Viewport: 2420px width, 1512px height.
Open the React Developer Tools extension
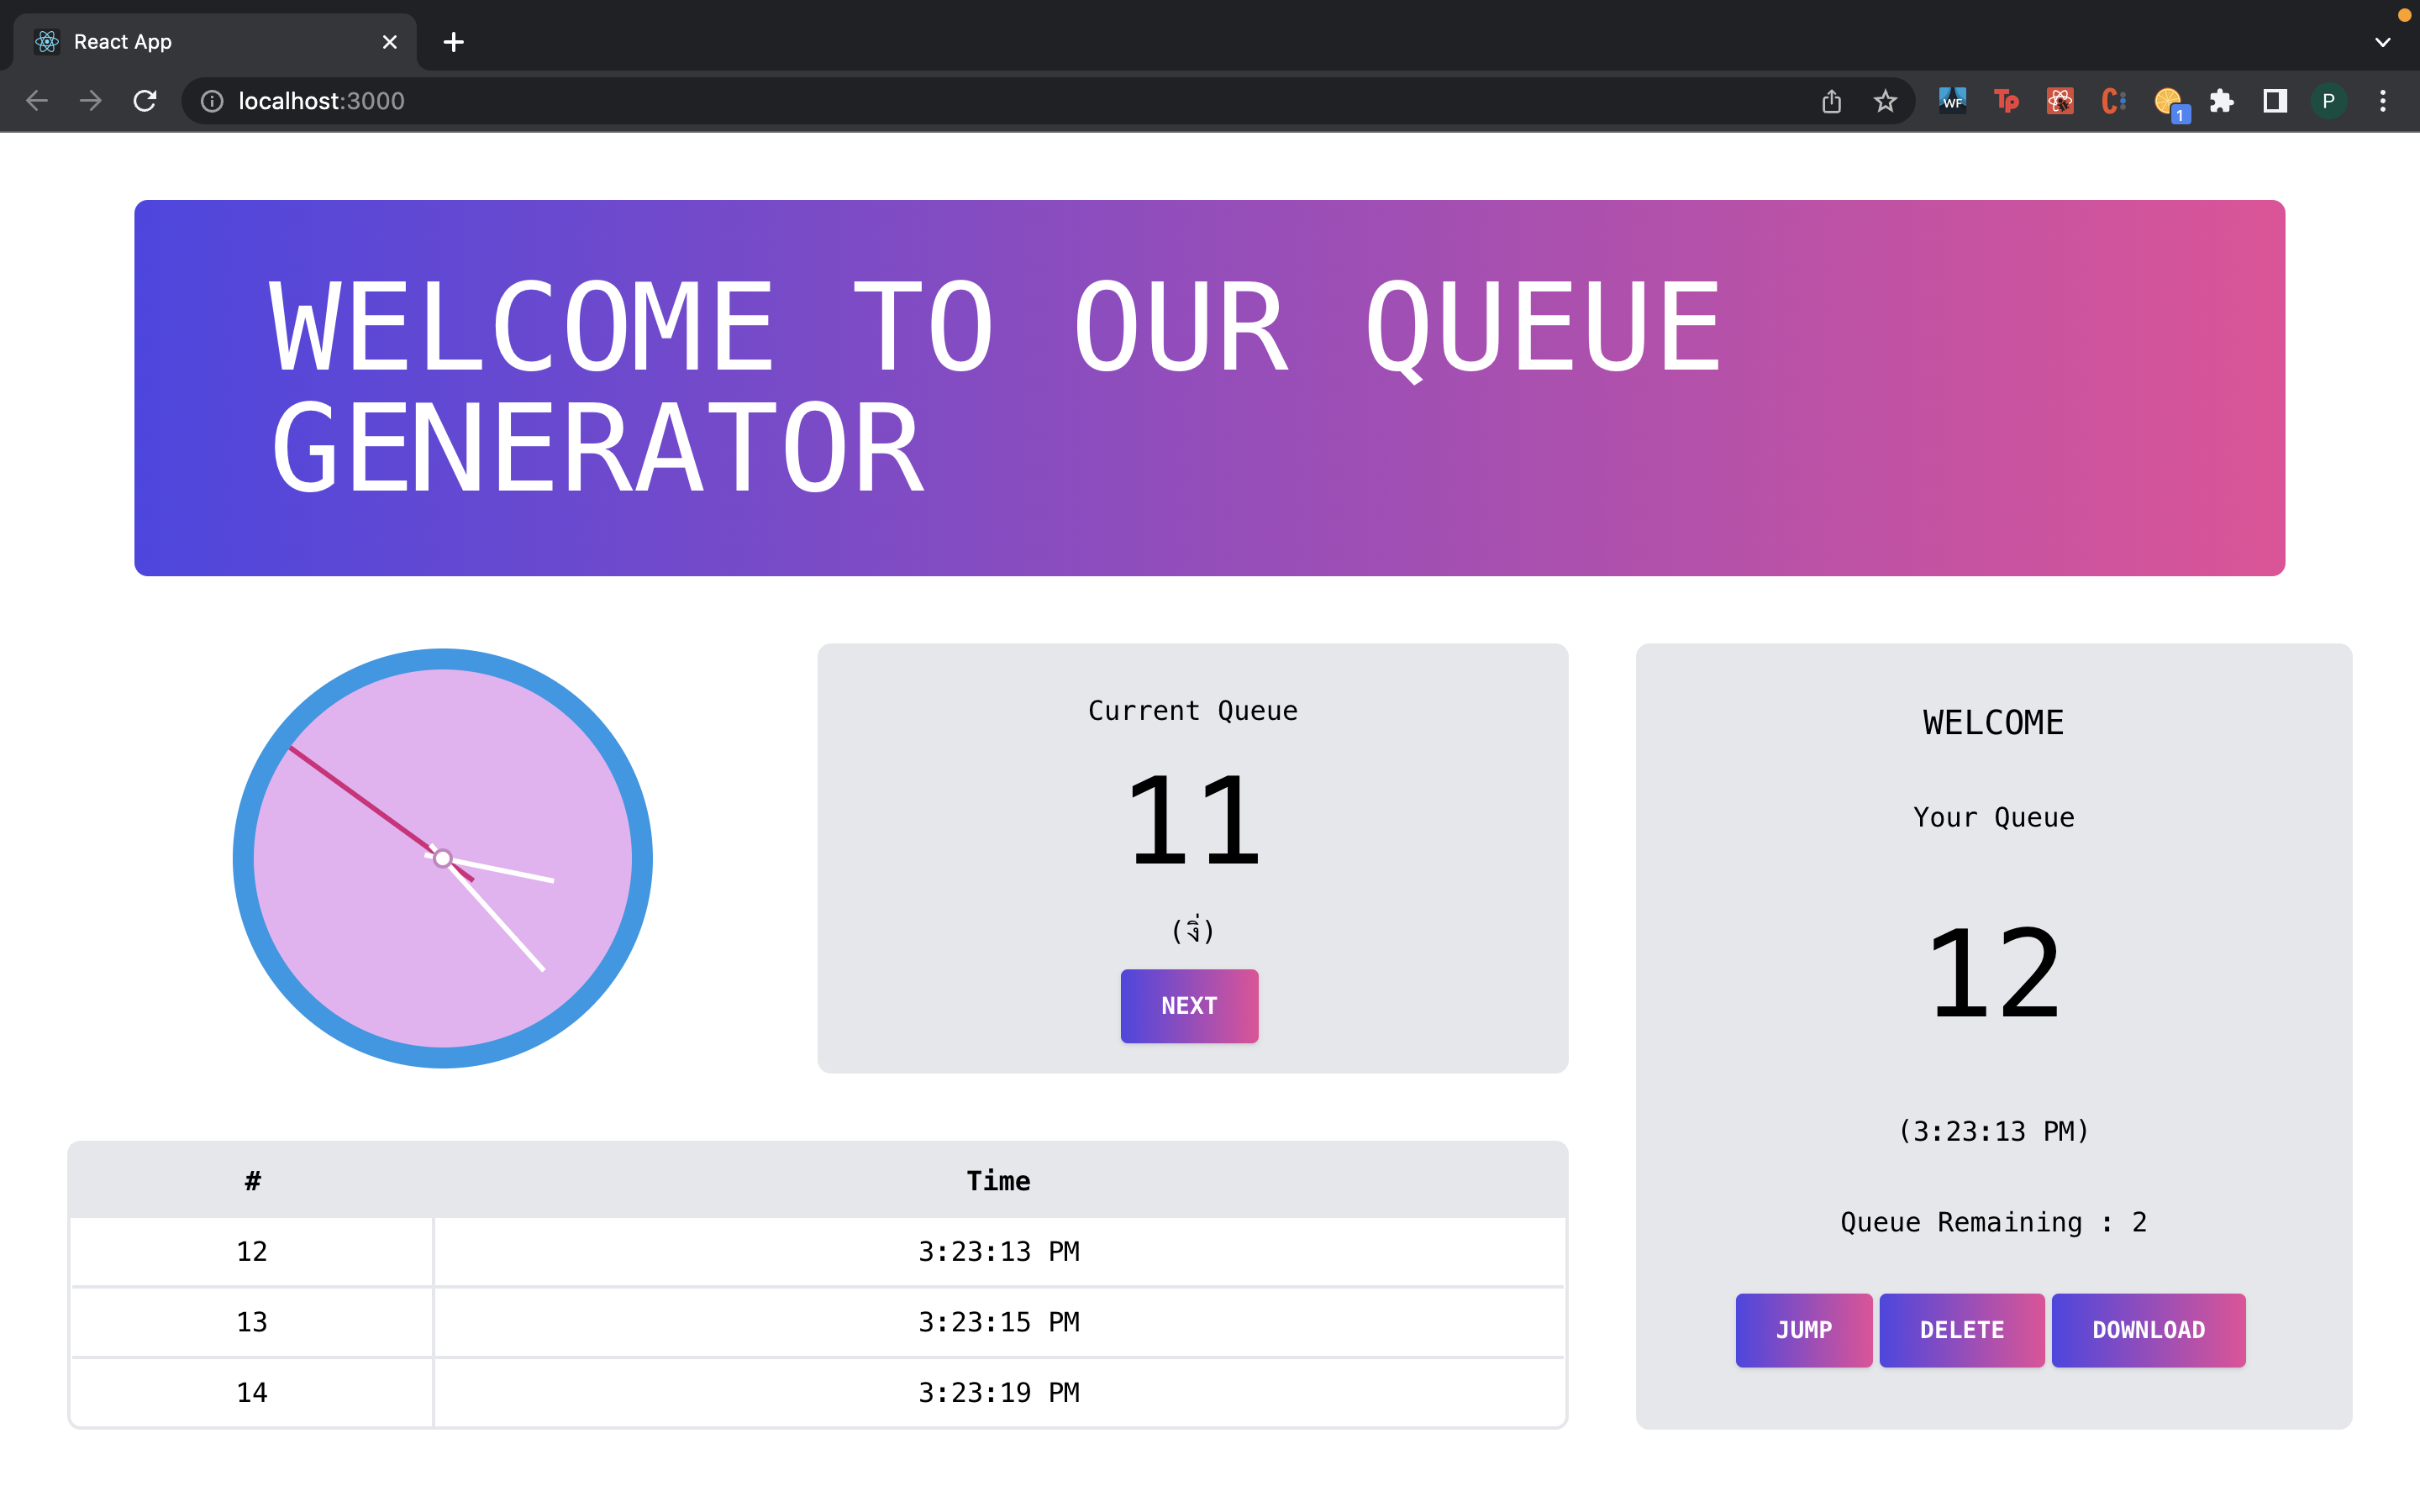tap(2059, 100)
